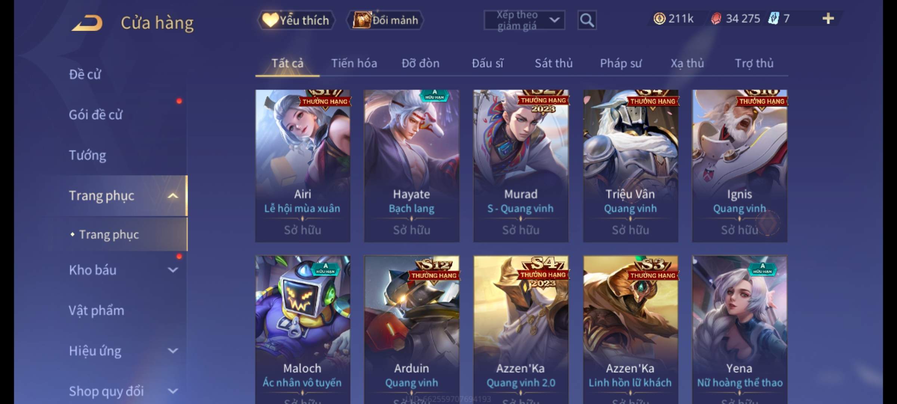Switch to the Sát thủ tab
897x404 pixels.
click(554, 63)
